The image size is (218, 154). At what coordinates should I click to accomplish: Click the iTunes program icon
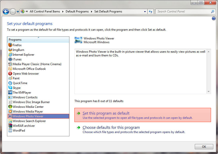point(10,59)
